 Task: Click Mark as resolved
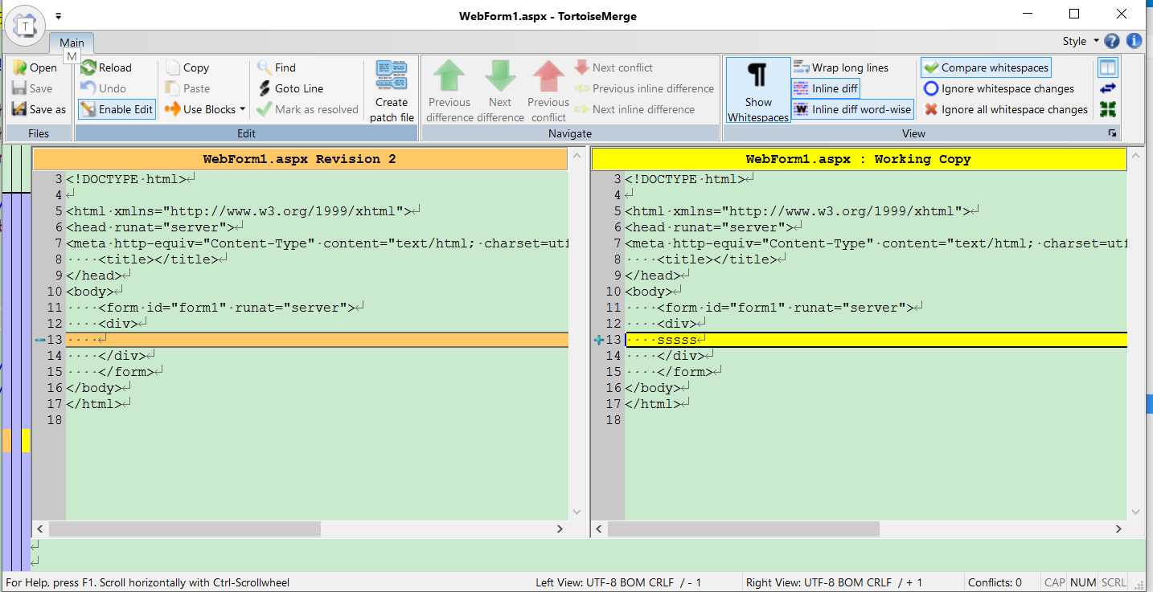point(308,109)
